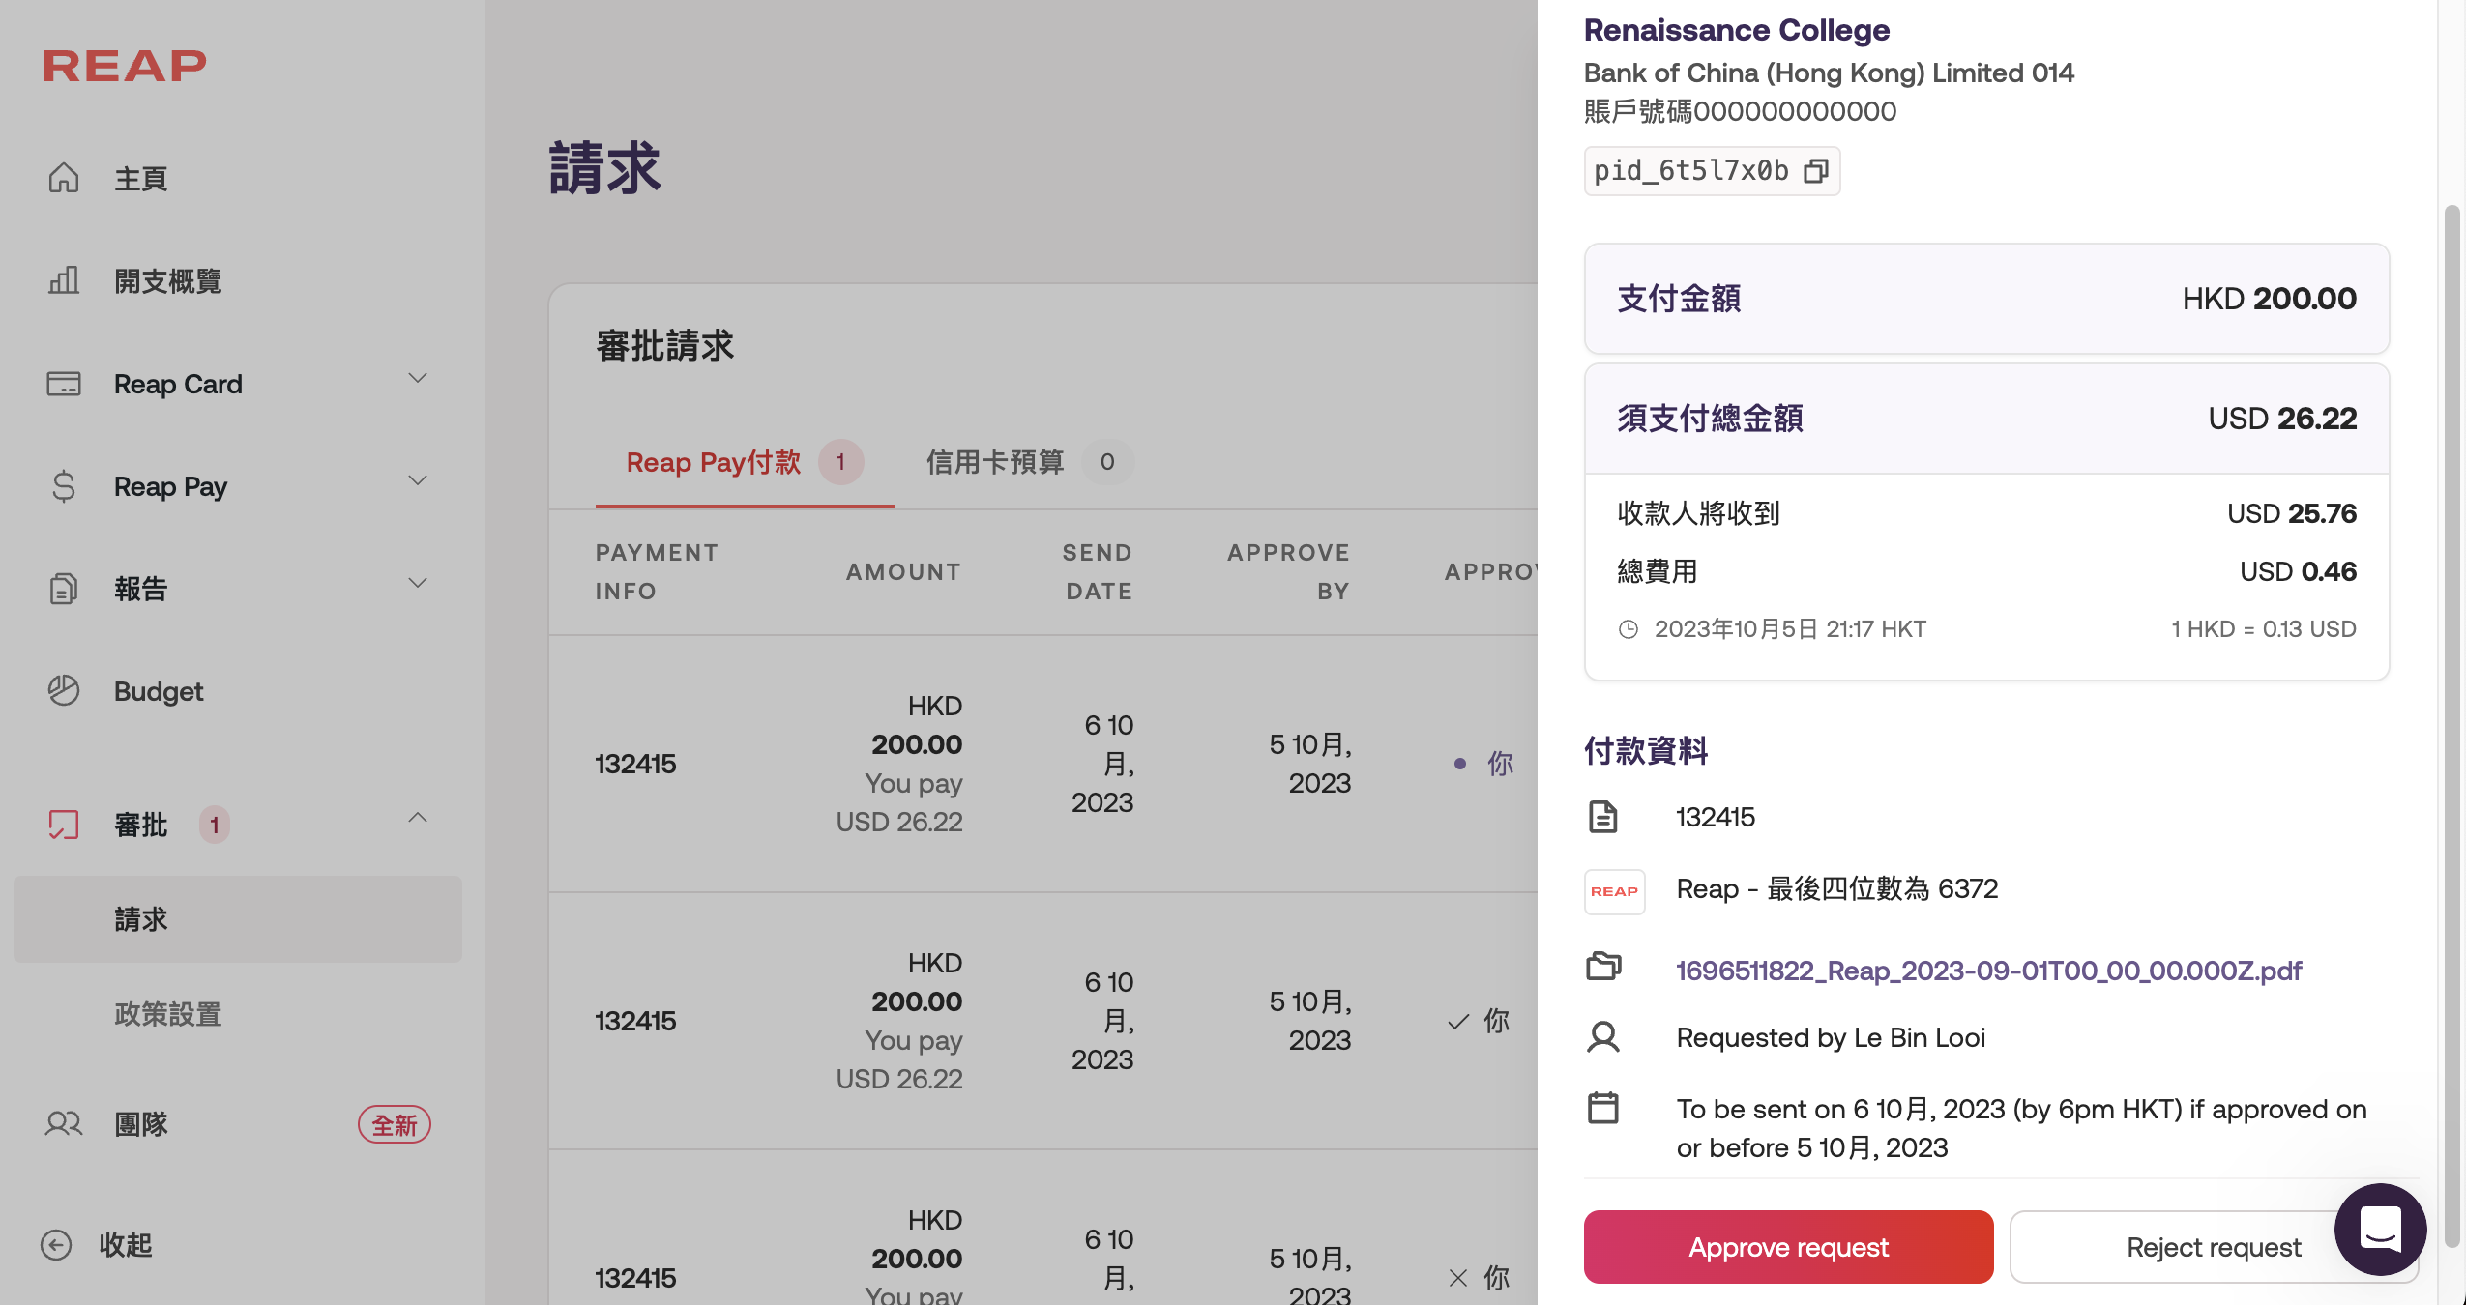Copy payment ID pid_6t5l7x0b with the copy icon
This screenshot has height=1305, width=2466.
click(1816, 171)
